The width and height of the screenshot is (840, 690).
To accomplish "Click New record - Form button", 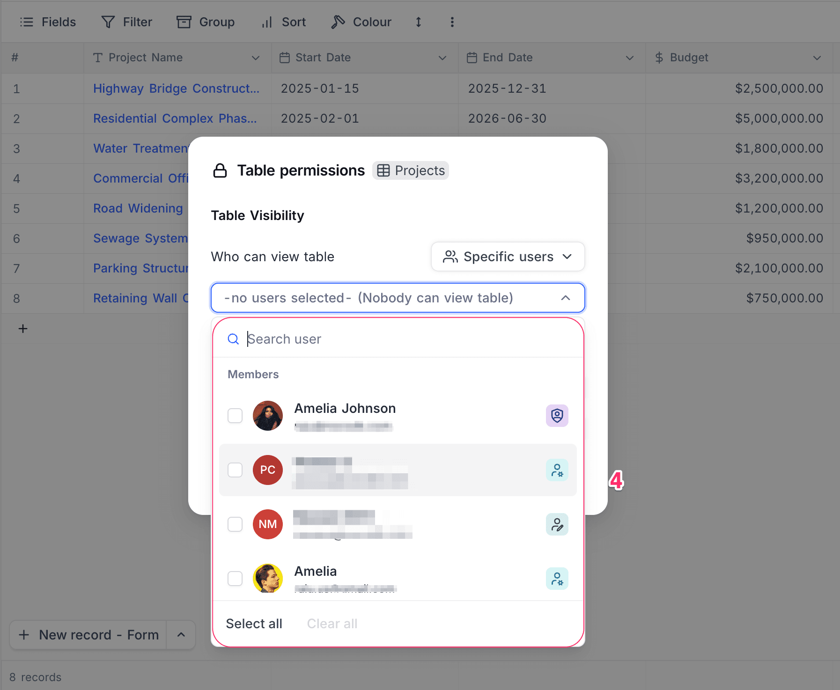I will click(89, 635).
